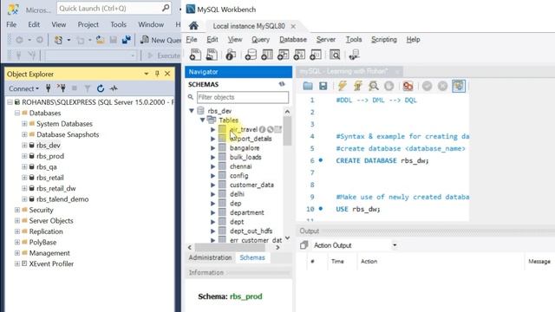Click the search table data icon

click(x=335, y=55)
